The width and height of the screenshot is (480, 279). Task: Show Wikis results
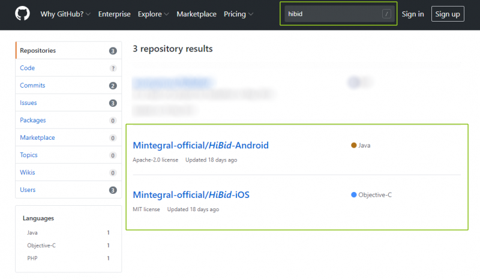[68, 172]
